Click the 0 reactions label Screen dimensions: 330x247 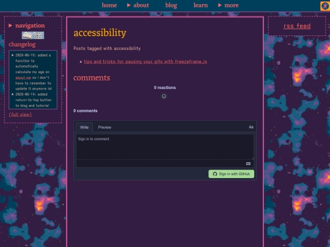[x=165, y=88]
